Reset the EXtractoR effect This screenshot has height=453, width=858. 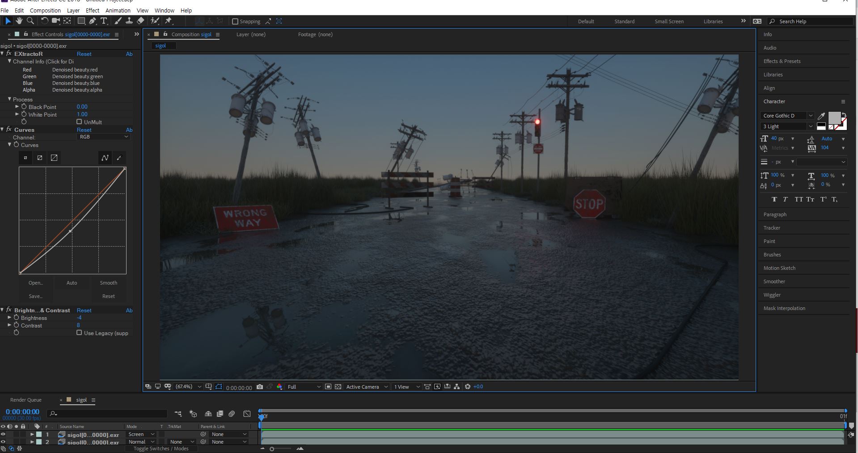(x=84, y=54)
